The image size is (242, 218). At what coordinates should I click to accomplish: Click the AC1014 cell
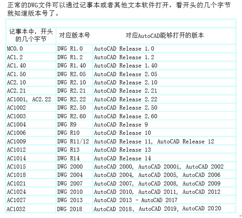(31, 158)
